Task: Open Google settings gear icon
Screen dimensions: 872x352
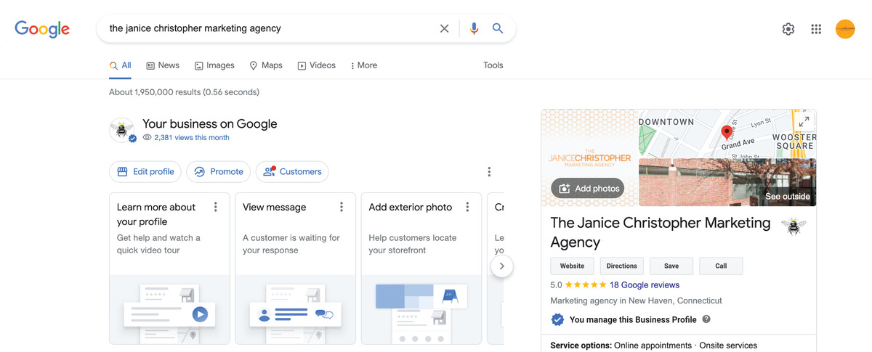Action: click(788, 29)
